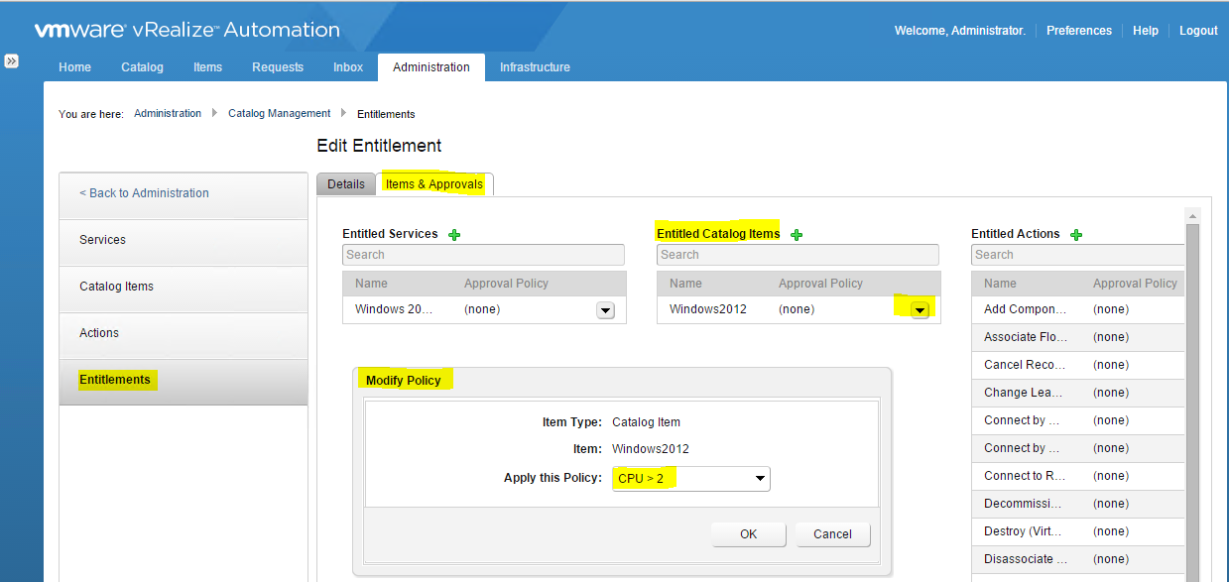Click the VMware vRealize Automation logo
The width and height of the screenshot is (1229, 582).
187,30
